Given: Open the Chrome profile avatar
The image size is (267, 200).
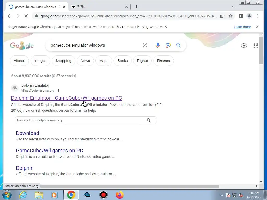Looking at the screenshot, I should 249,16.
